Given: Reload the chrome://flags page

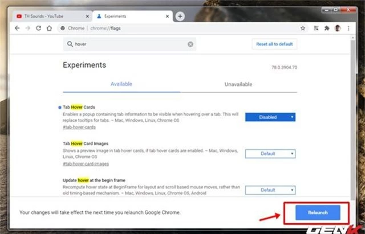Looking at the screenshot, I should coord(38,28).
